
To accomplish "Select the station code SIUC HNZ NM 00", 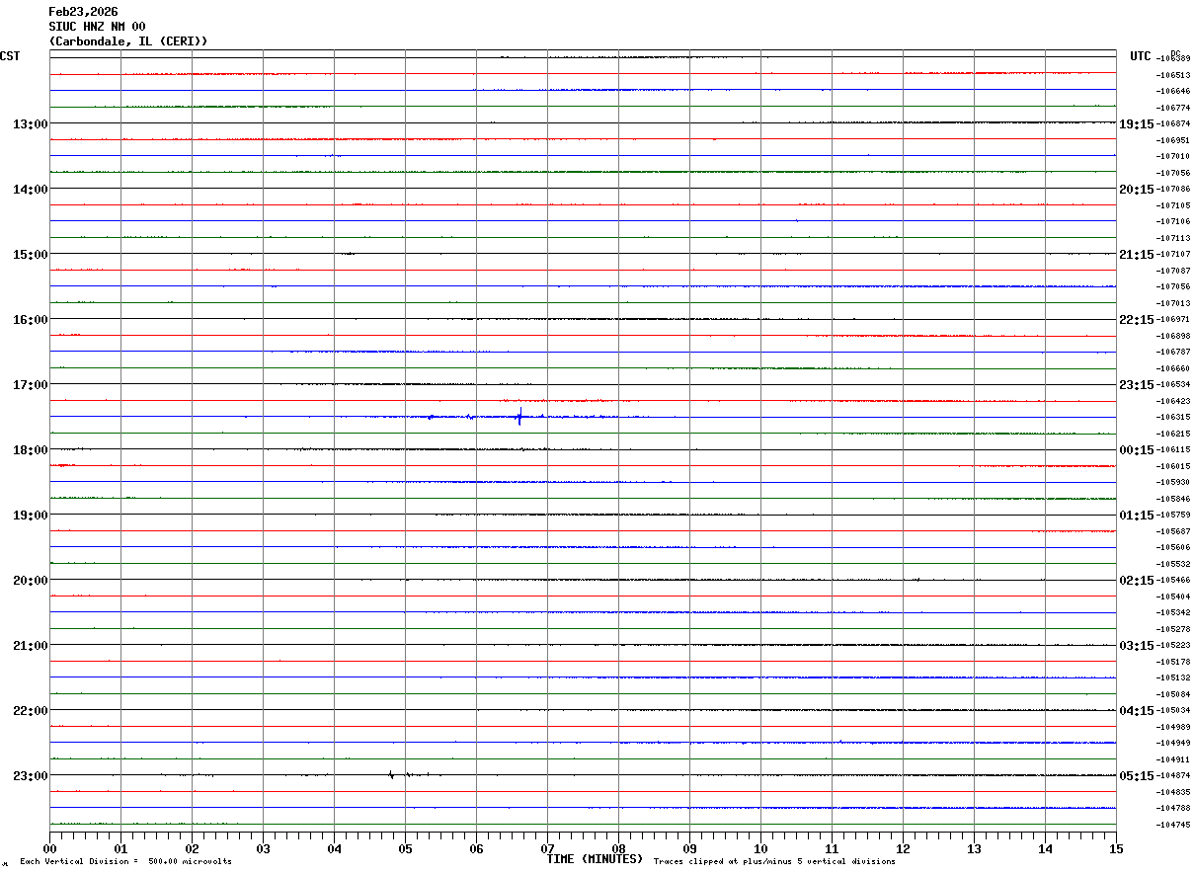I will coord(97,27).
